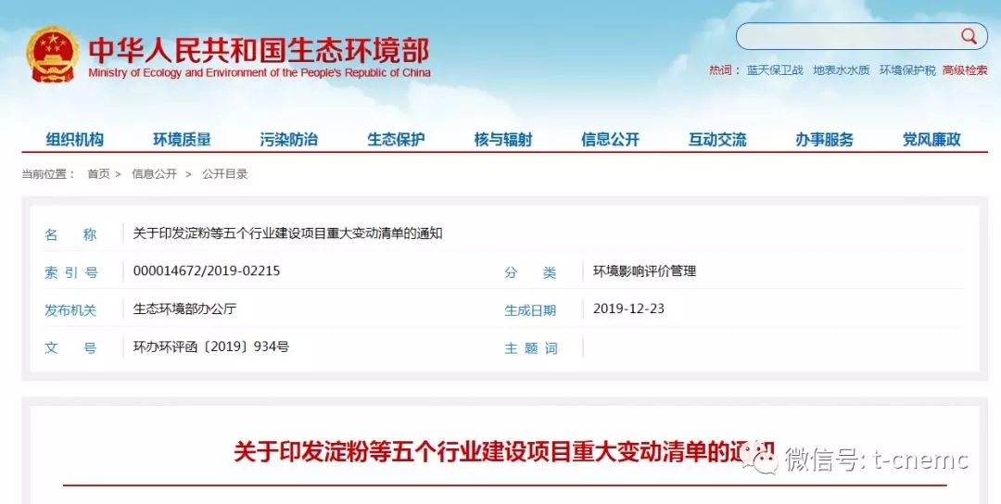Open the 核与辐射 navigation tab
Image resolution: width=1001 pixels, height=504 pixels.
[503, 140]
